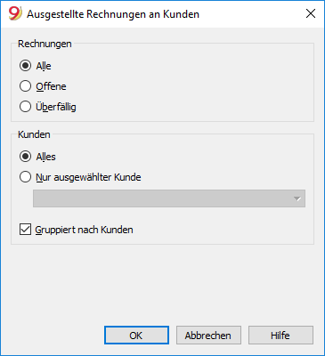325x356 pixels.
Task: Click the Nur ausgewählter Kunde label text
Action: pyautogui.click(x=88, y=177)
